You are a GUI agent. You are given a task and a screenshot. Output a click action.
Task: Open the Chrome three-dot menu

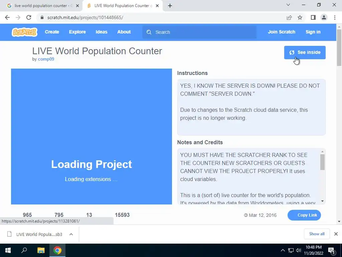(x=335, y=17)
